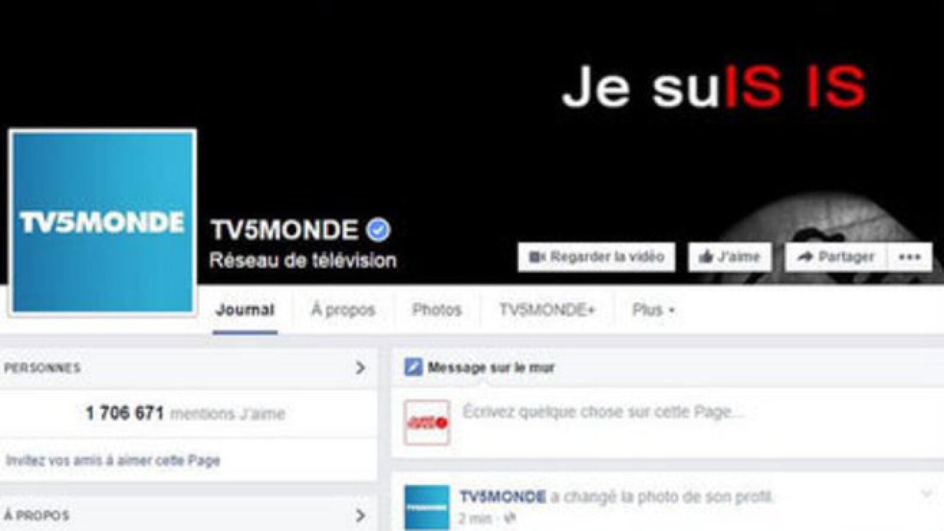Expand the Plus dropdown menu
Image resolution: width=944 pixels, height=531 pixels.
(653, 310)
